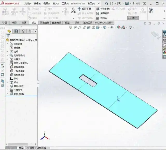Open the PropertyManager tab icon
166x150 pixels.
tap(16, 31)
